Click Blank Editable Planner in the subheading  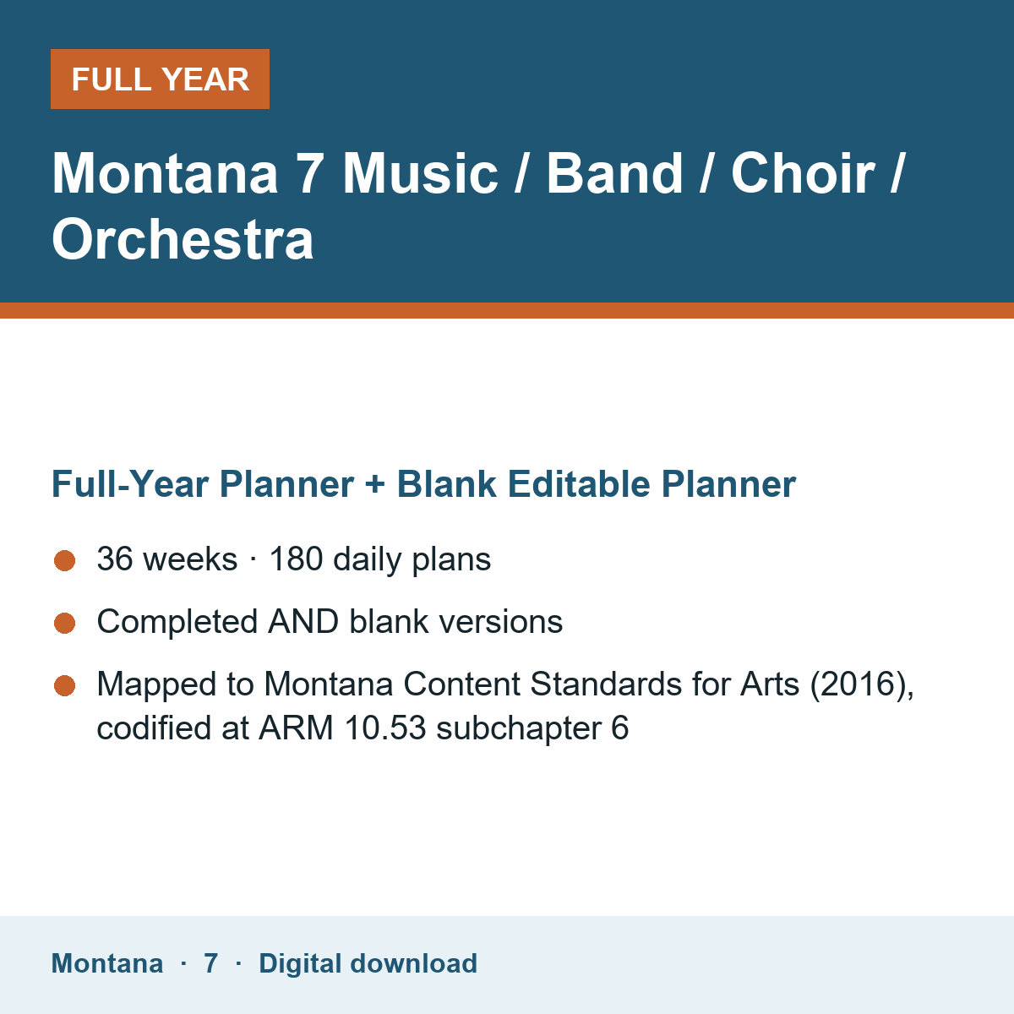[597, 484]
